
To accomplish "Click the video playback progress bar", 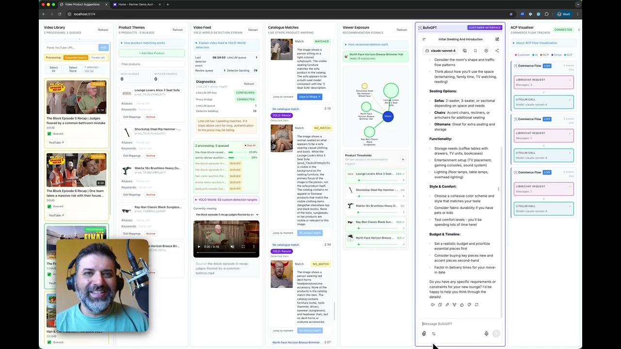I will pyautogui.click(x=226, y=253).
